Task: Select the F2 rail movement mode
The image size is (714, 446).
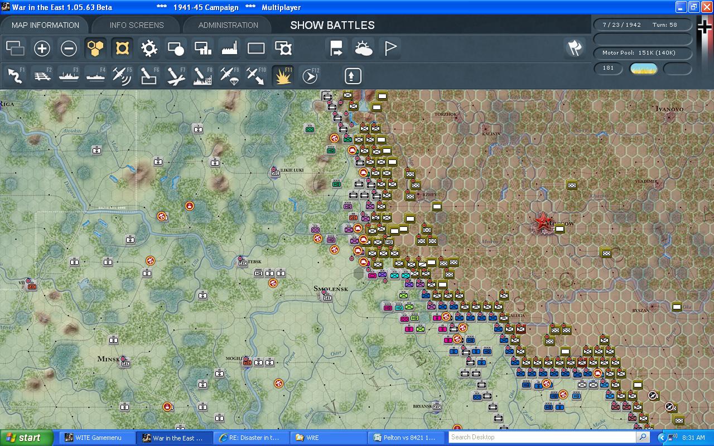Action: click(x=42, y=76)
